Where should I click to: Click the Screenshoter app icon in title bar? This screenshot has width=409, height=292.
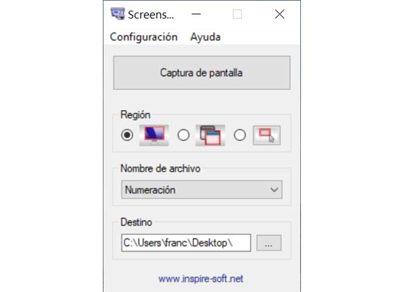pyautogui.click(x=117, y=14)
